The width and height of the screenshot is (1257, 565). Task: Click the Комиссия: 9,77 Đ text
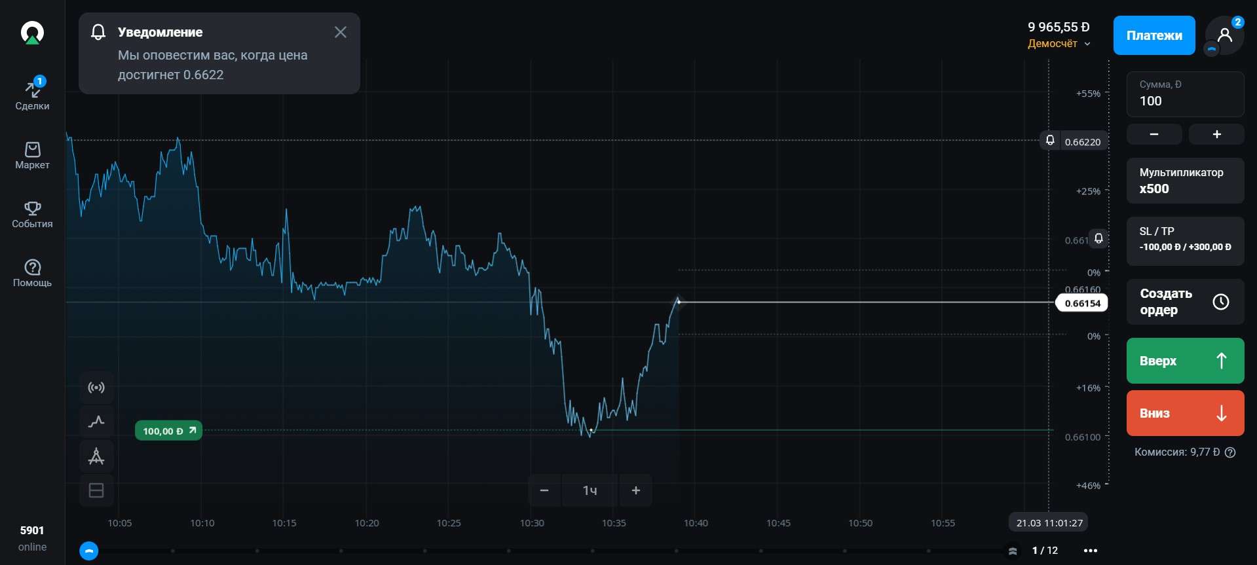click(1177, 452)
